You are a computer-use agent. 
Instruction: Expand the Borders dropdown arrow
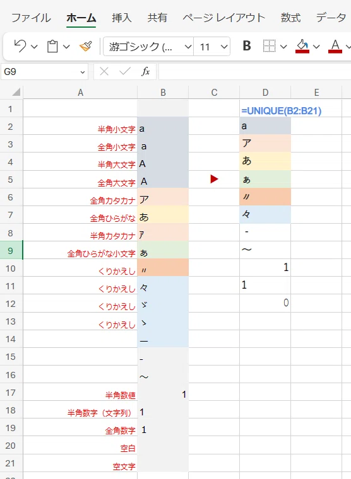[283, 47]
